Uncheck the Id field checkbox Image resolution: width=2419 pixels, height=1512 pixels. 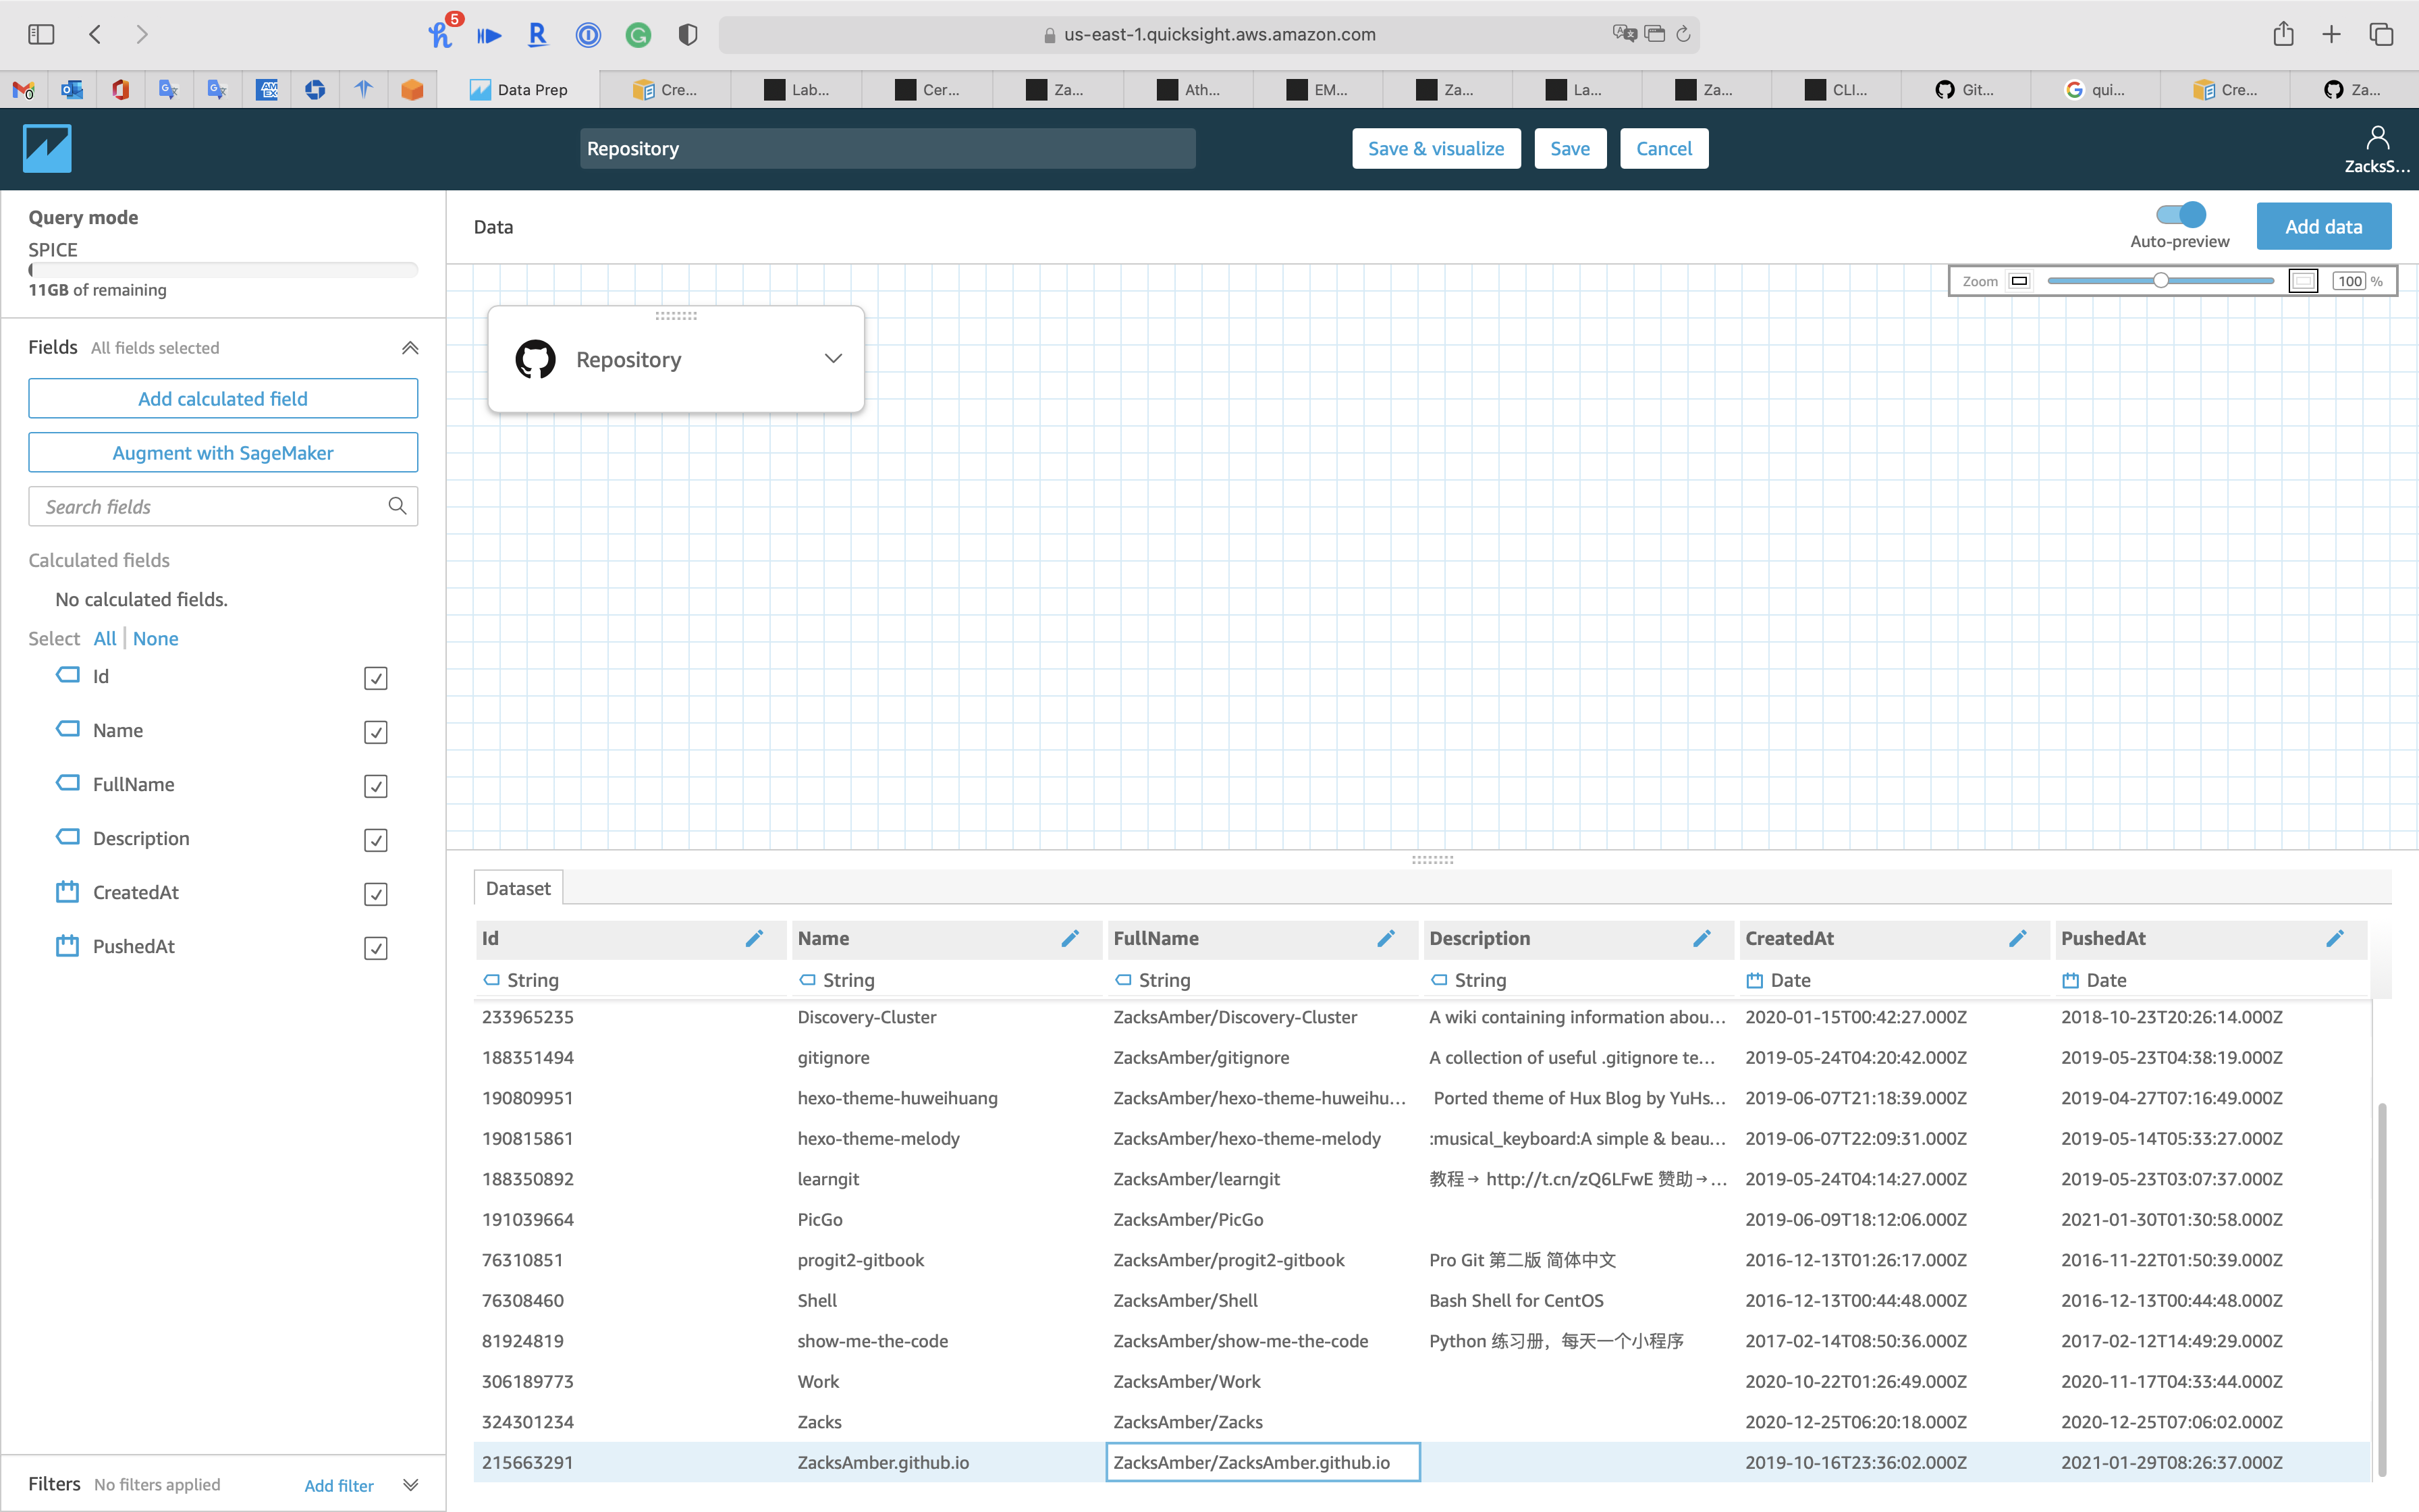point(376,678)
